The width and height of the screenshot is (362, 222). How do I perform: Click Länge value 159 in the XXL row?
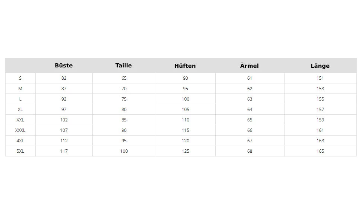(x=320, y=120)
